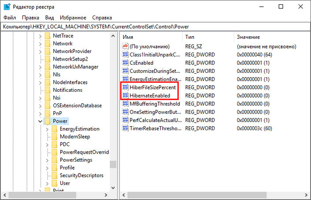
Task: Expand the EnergyEstimation subkey
Action: (47, 129)
